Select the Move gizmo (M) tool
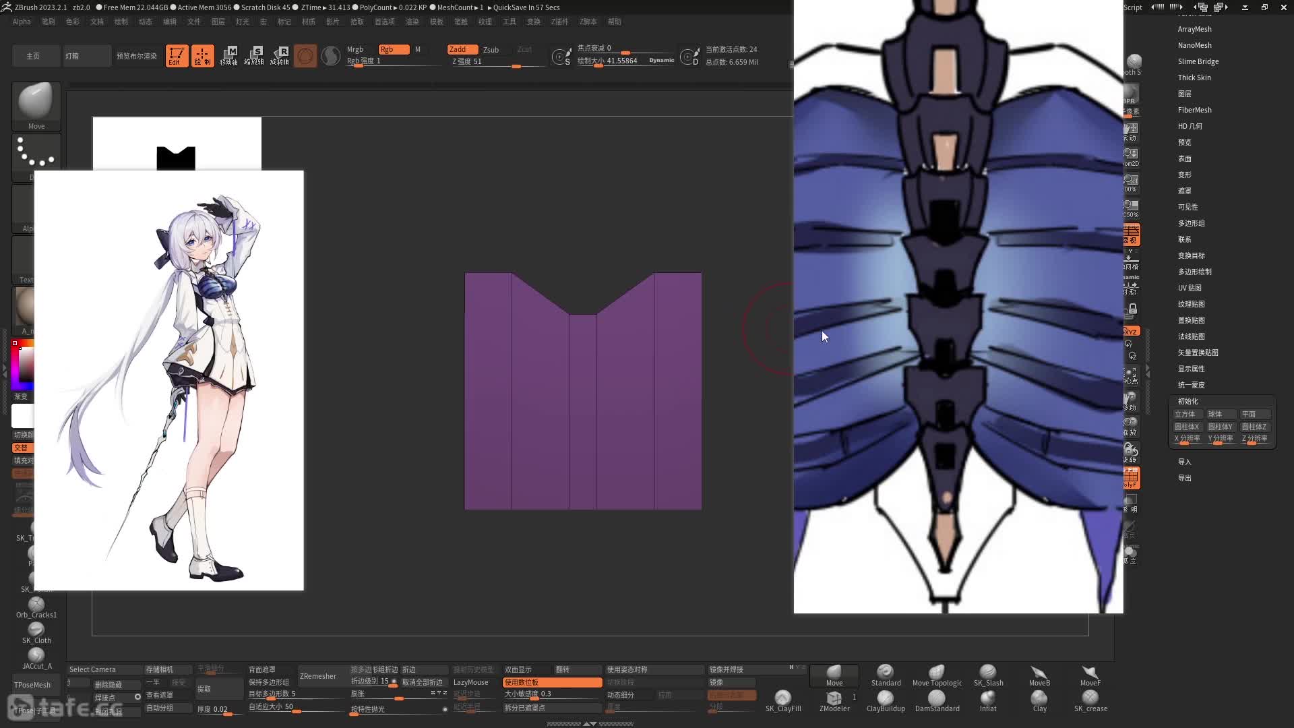The height and width of the screenshot is (728, 1294). coord(229,56)
